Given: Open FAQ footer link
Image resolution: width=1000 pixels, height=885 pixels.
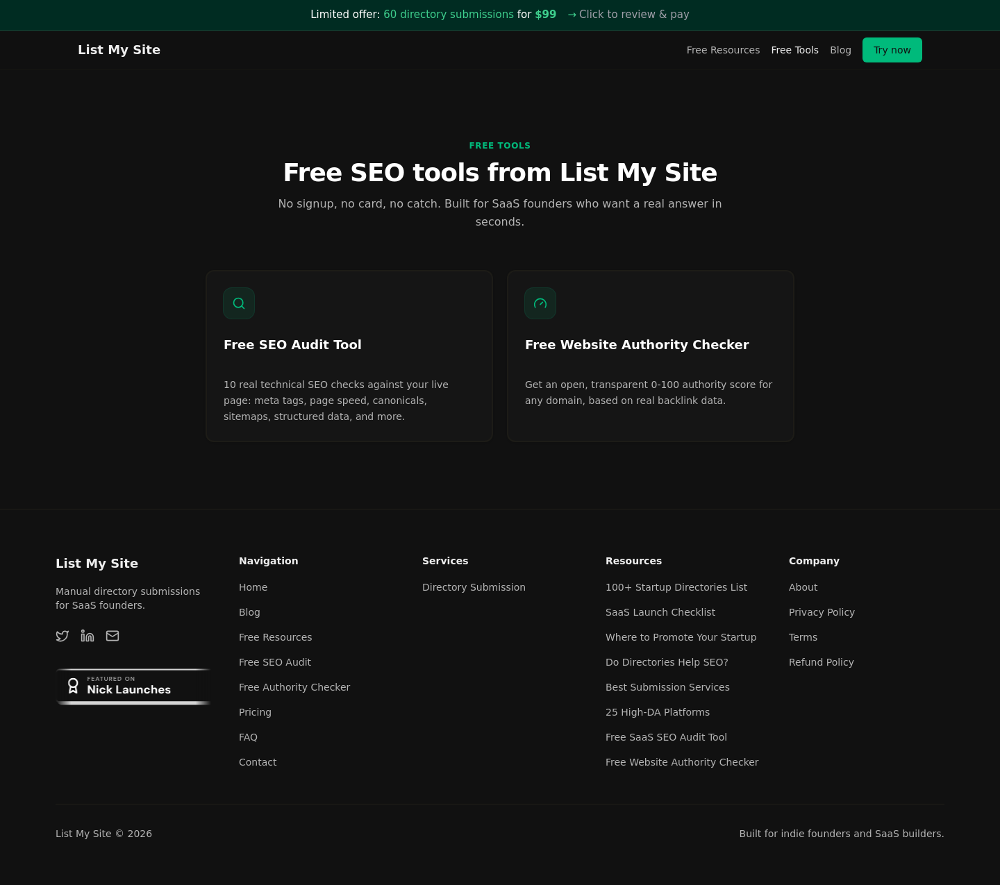Looking at the screenshot, I should 248,737.
